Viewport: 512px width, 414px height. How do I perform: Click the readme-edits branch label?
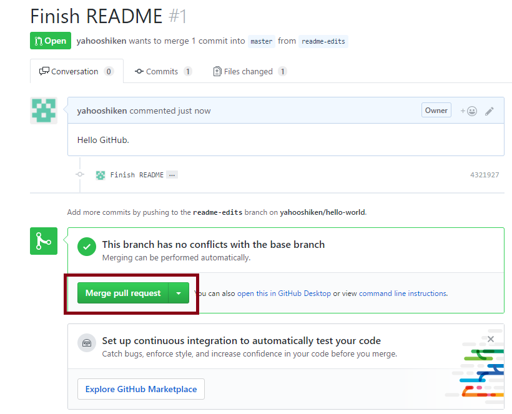click(323, 41)
